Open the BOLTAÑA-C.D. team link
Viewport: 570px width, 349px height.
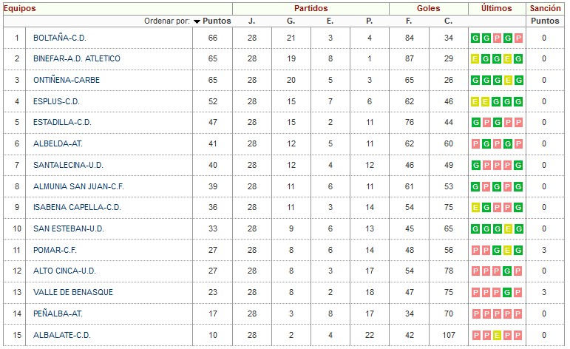click(60, 38)
